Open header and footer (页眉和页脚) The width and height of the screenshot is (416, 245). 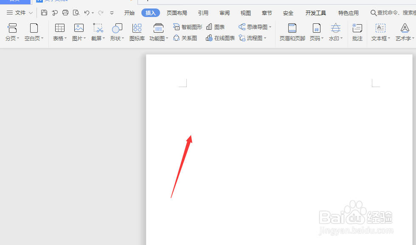[x=292, y=32]
